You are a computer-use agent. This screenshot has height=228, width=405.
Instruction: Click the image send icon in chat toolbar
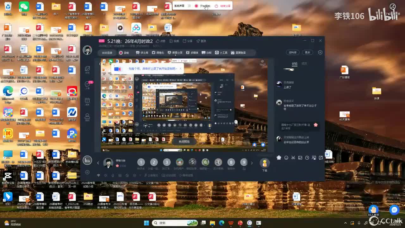300,158
